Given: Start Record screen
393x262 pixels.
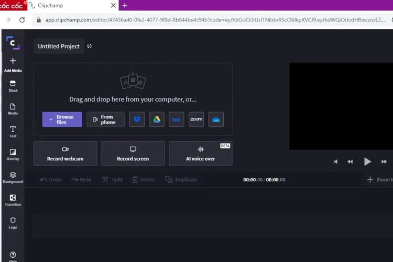Looking at the screenshot, I should (x=133, y=154).
